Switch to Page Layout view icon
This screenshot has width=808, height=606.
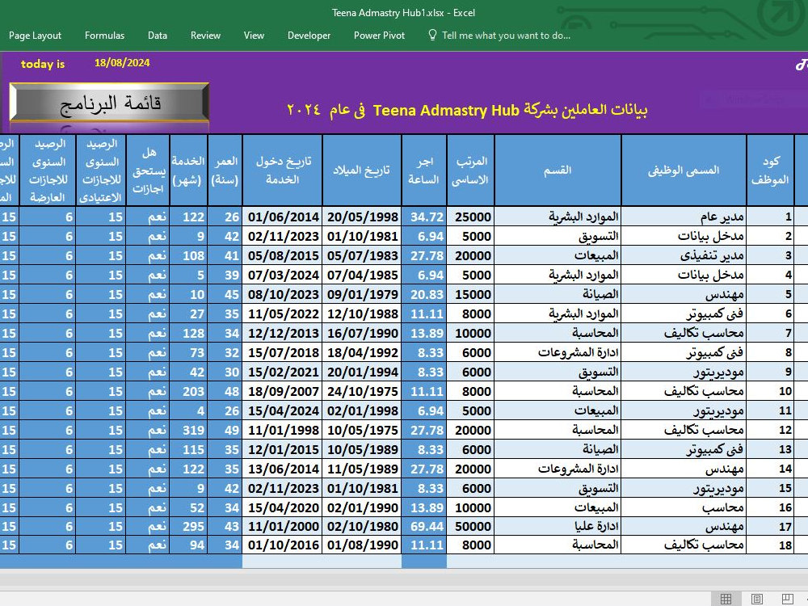tap(756, 599)
